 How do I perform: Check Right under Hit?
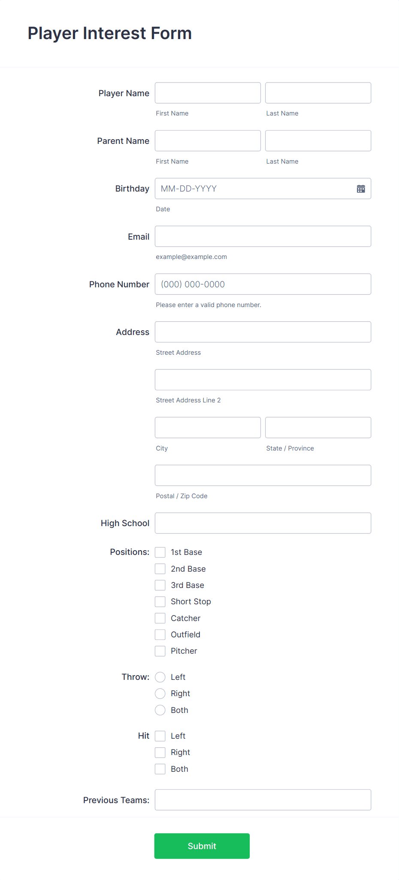[160, 752]
